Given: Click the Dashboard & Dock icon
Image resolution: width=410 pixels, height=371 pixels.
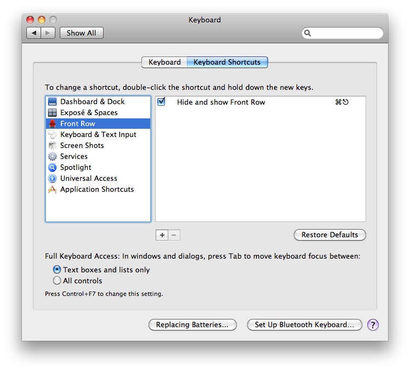Looking at the screenshot, I should 52,102.
